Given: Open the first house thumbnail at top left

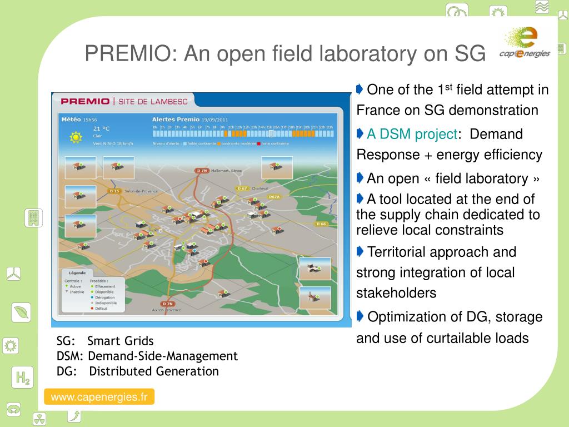Looking at the screenshot, I should click(x=81, y=168).
